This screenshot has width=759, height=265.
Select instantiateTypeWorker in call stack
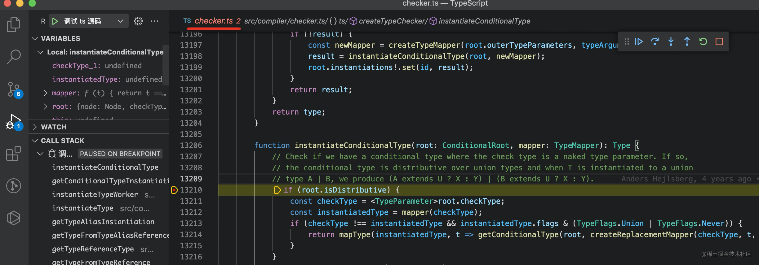[x=95, y=194]
